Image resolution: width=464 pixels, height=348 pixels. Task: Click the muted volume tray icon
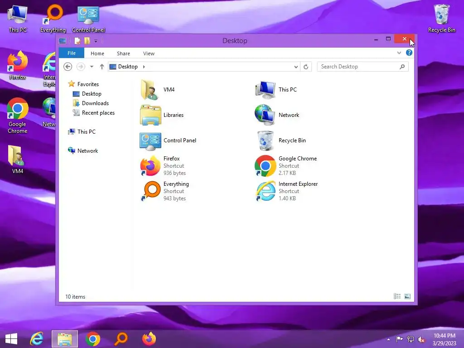pyautogui.click(x=421, y=339)
